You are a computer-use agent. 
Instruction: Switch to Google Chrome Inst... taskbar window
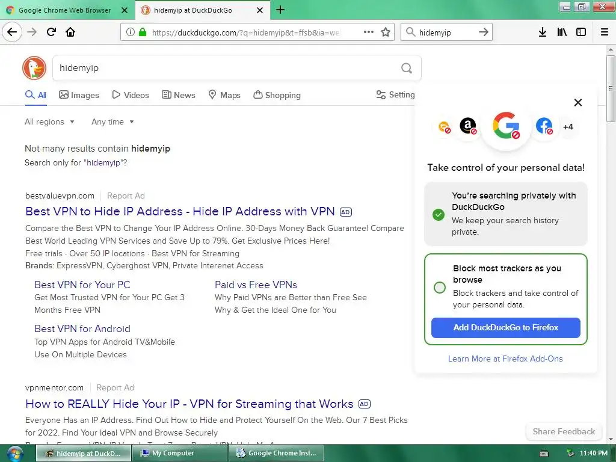(276, 453)
